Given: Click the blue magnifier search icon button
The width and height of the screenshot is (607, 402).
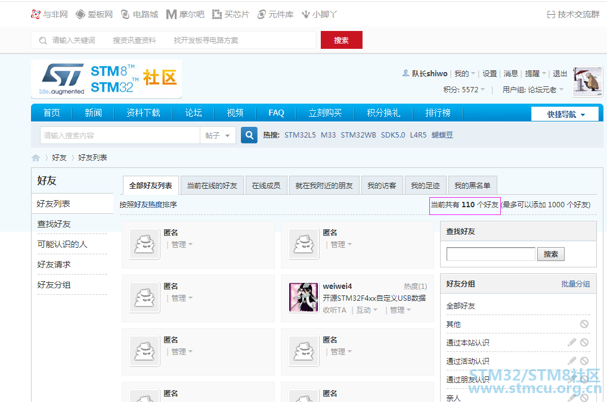Looking at the screenshot, I should point(249,135).
